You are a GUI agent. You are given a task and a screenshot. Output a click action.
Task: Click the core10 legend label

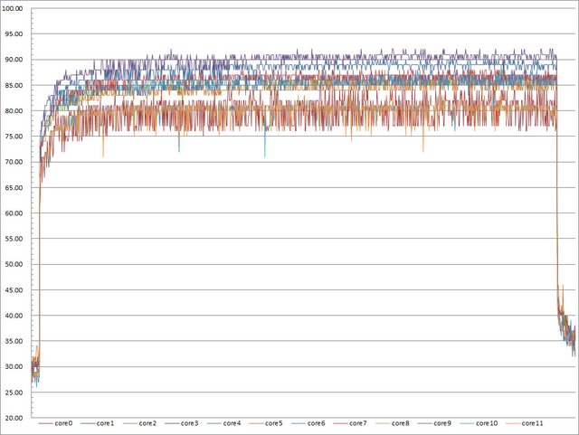click(486, 423)
